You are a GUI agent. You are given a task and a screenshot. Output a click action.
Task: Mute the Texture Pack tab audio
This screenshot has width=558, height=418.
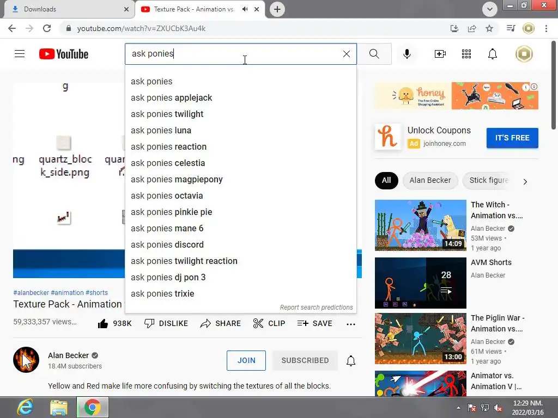(x=245, y=9)
